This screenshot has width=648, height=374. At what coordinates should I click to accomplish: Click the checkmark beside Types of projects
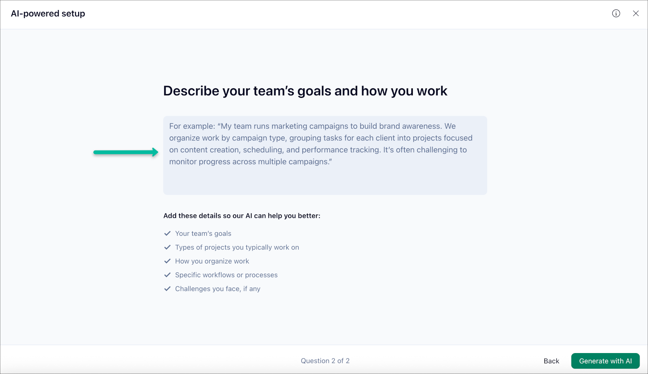[167, 247]
